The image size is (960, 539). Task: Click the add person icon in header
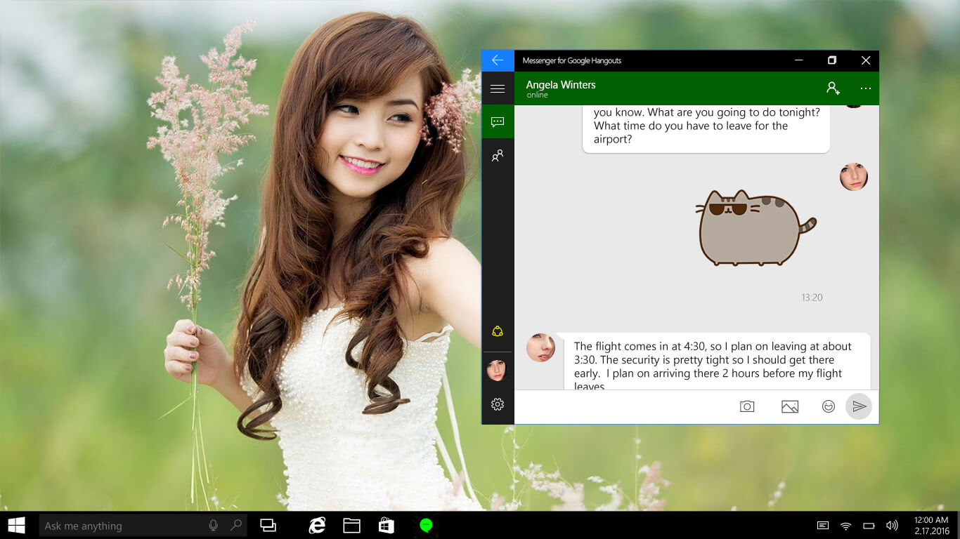click(x=833, y=88)
